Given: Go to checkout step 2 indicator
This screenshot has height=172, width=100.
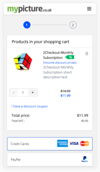Looking at the screenshot, I should [x=73, y=25].
